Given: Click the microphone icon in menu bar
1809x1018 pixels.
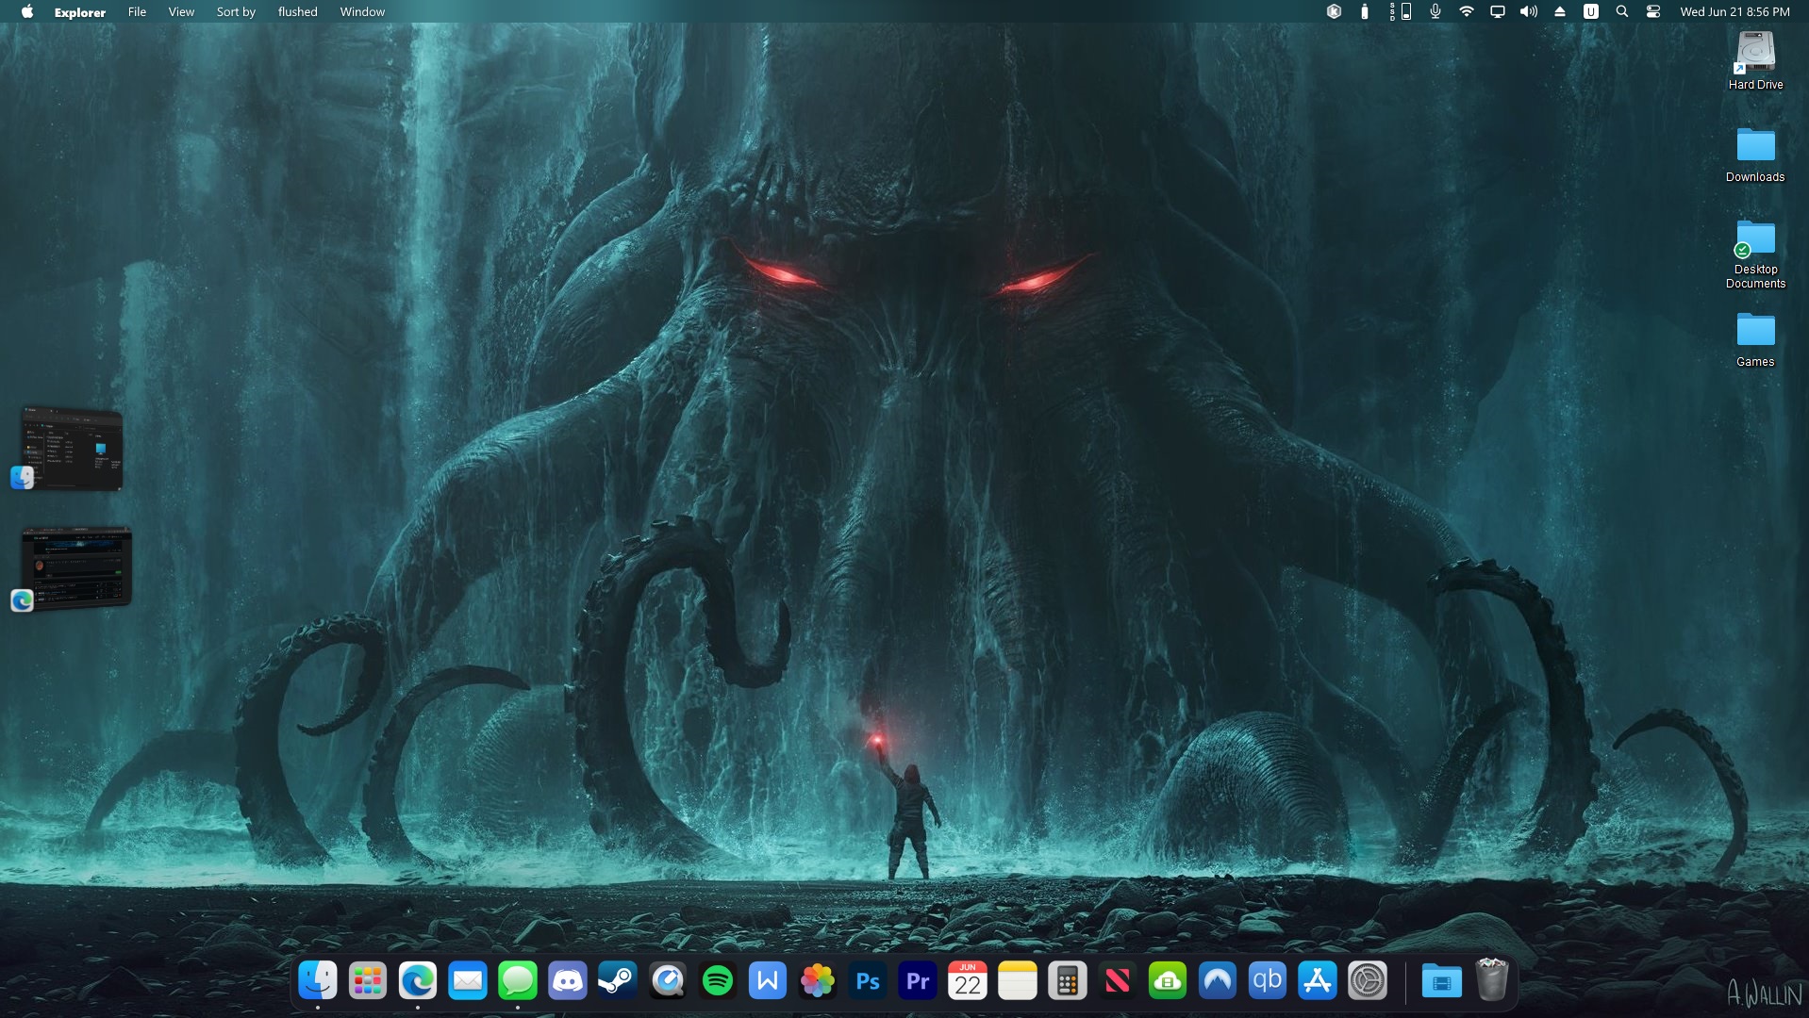Looking at the screenshot, I should [x=1435, y=11].
